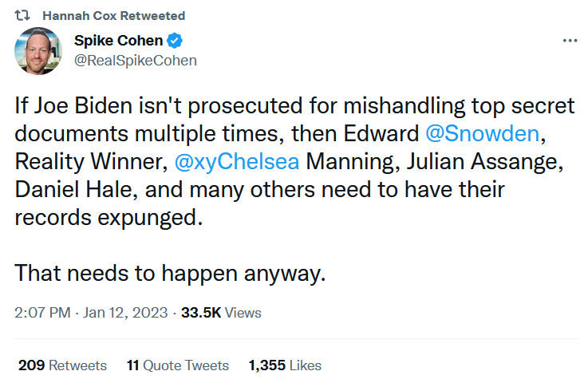This screenshot has height=383, width=584.
Task: View the 33.5K Views analytics
Action: 221,313
